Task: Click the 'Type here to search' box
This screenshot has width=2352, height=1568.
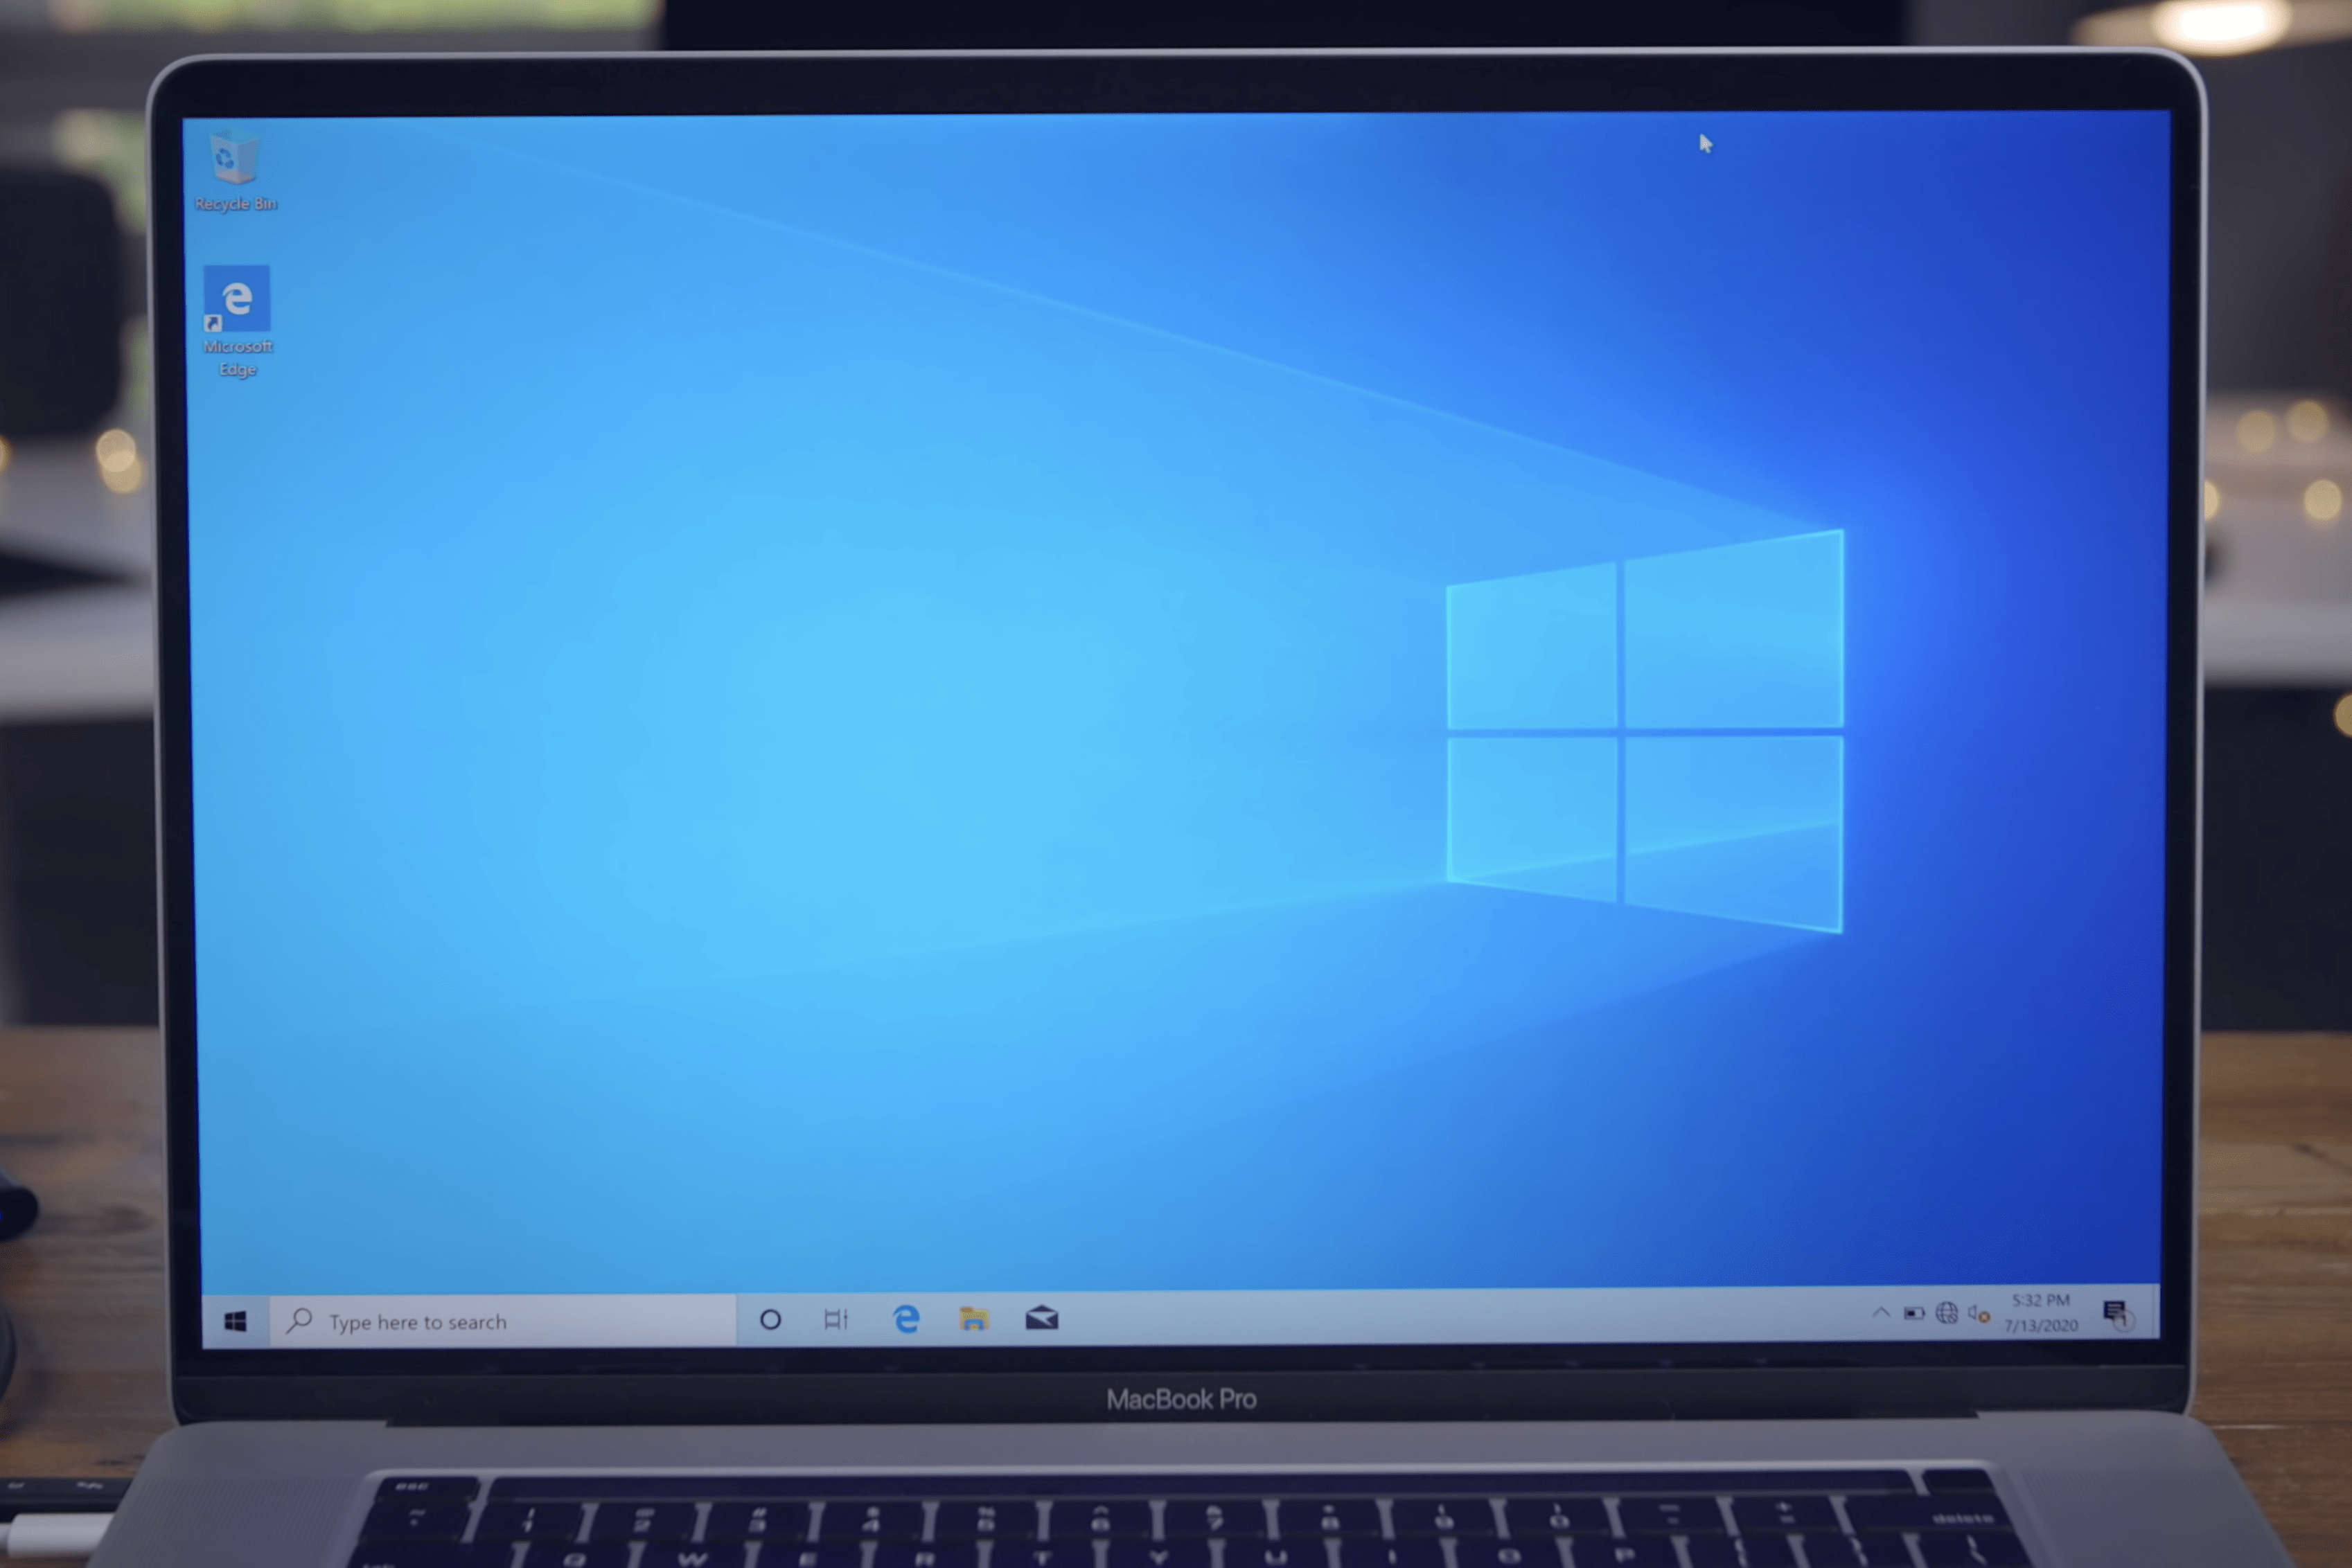Action: pyautogui.click(x=503, y=1321)
